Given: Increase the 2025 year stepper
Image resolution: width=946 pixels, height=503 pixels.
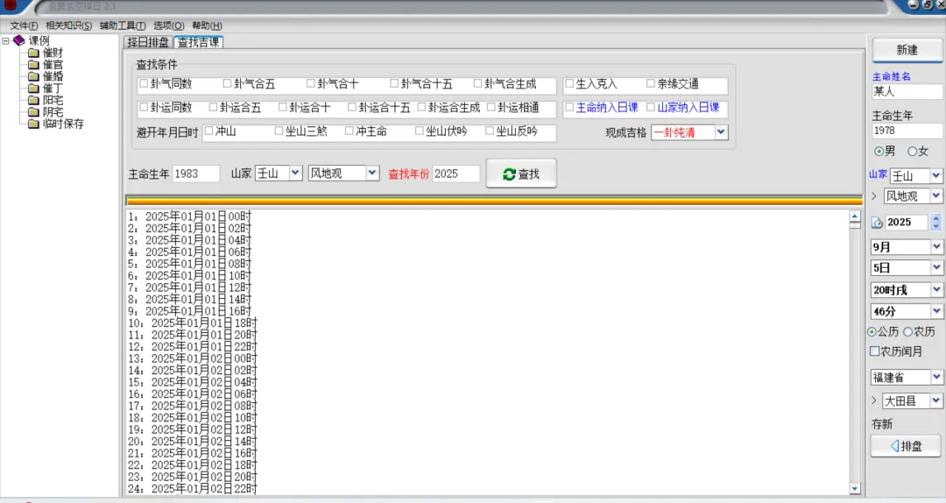Looking at the screenshot, I should point(935,218).
